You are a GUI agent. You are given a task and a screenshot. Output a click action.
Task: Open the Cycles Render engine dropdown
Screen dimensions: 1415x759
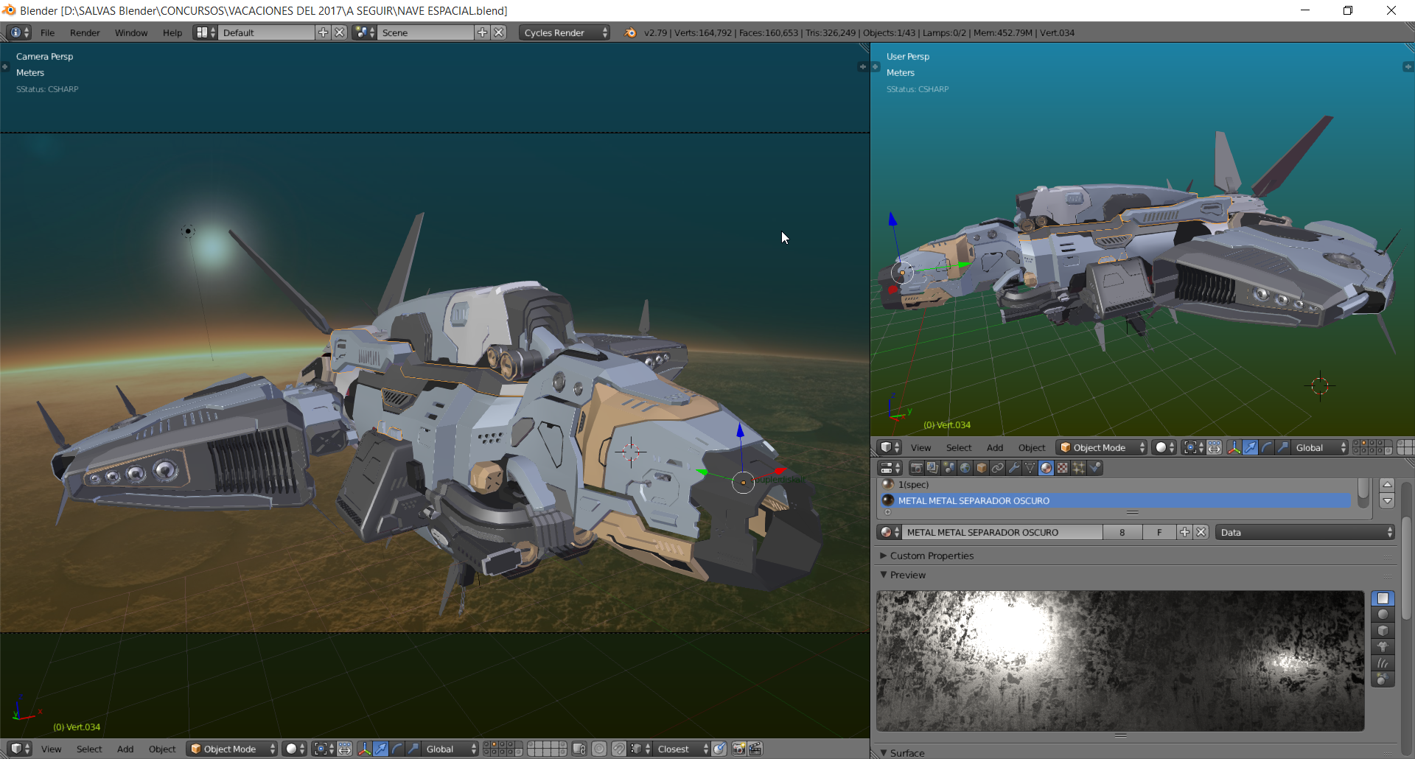click(565, 32)
